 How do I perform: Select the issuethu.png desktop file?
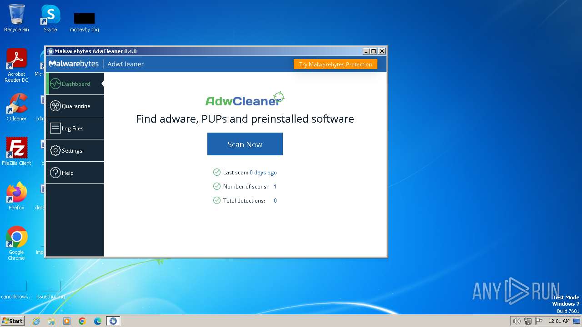tap(50, 289)
